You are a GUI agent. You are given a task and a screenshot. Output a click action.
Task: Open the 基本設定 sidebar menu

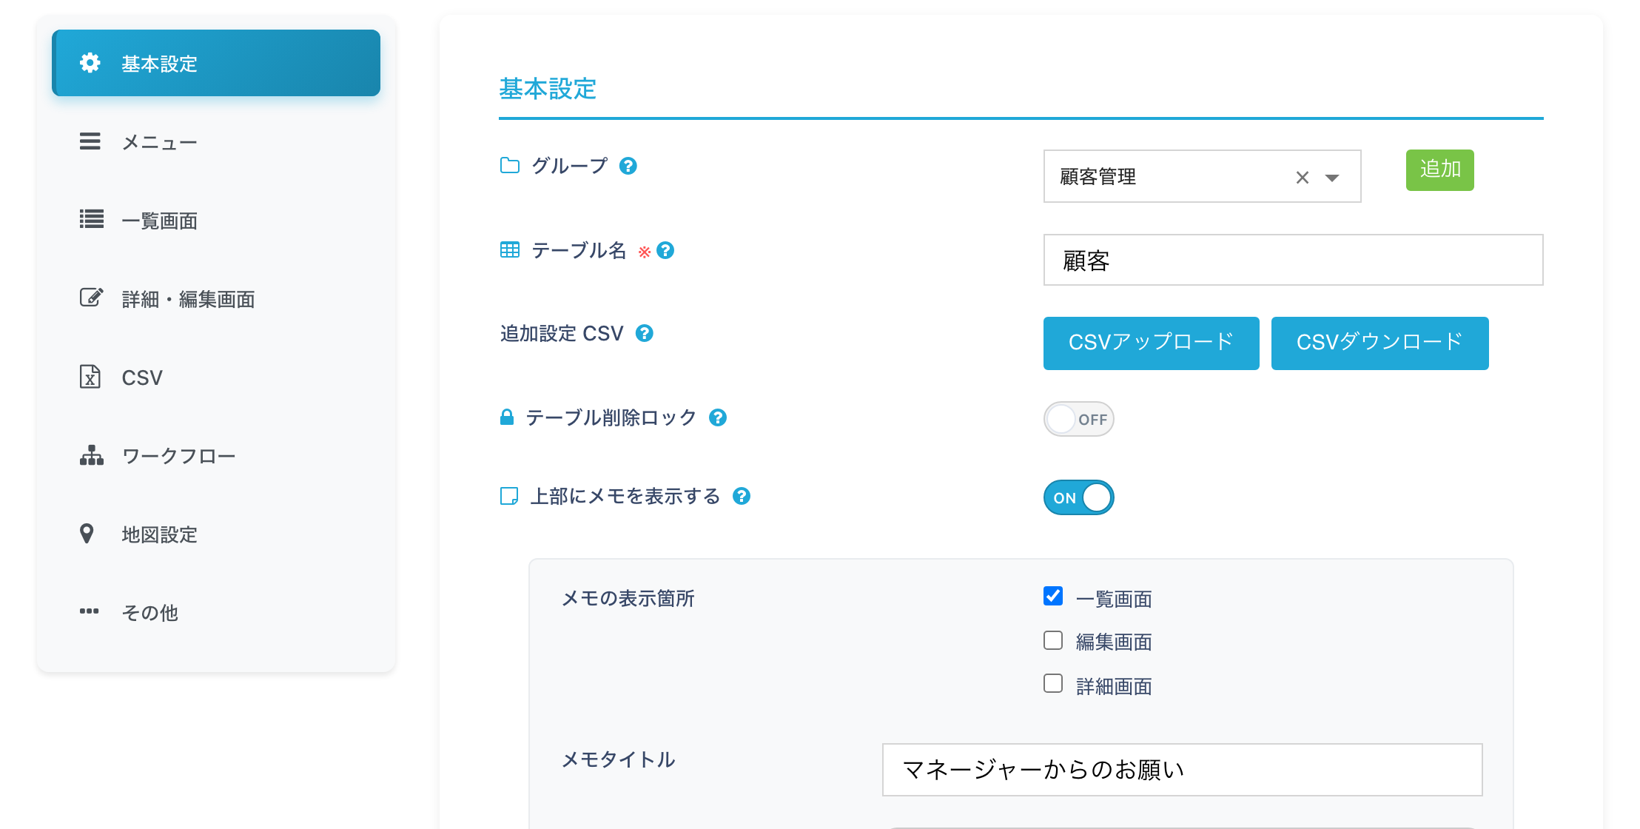[x=216, y=63]
